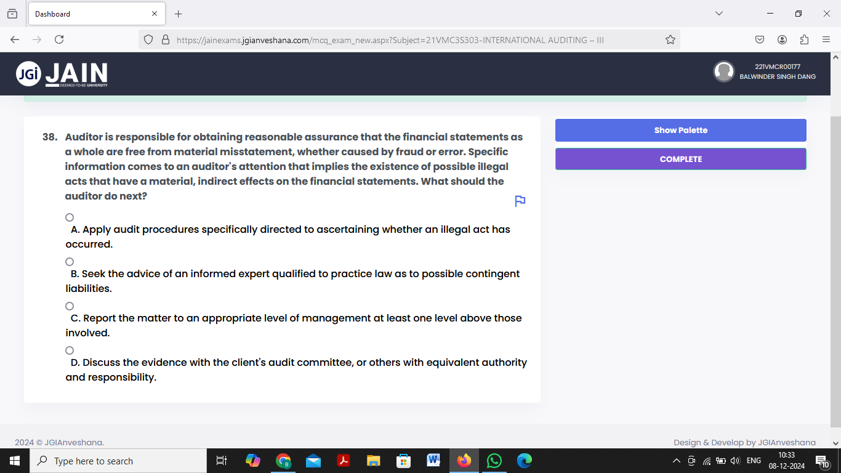Open the volume speaker tray icon
Viewport: 841px width, 473px height.
point(734,461)
